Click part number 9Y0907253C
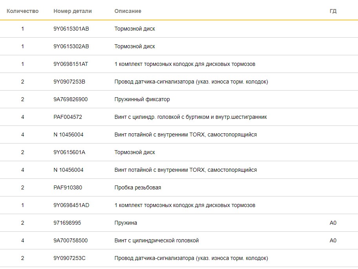This screenshot has width=358, height=269. point(69,258)
